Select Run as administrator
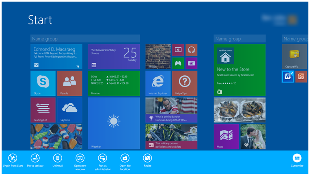310x175 pixels. (x=102, y=158)
